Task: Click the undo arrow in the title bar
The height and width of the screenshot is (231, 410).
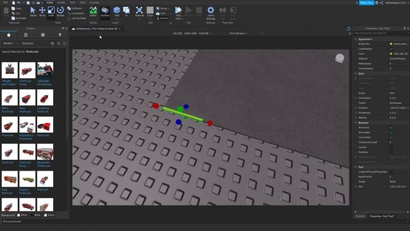Action: [19, 3]
